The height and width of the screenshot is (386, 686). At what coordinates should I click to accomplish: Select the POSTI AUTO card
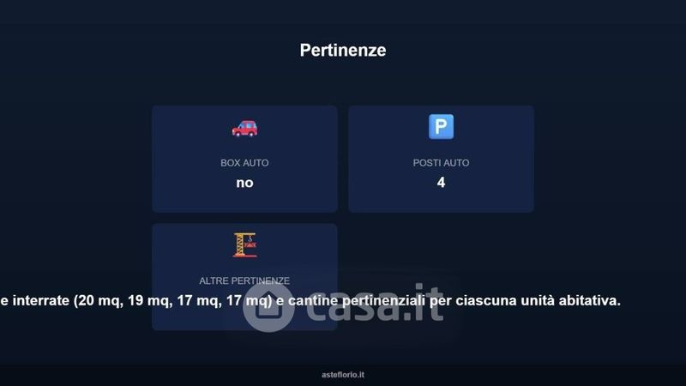(x=441, y=159)
